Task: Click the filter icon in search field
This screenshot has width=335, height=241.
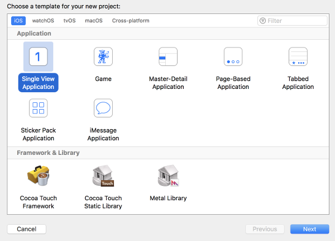Action: pos(262,21)
